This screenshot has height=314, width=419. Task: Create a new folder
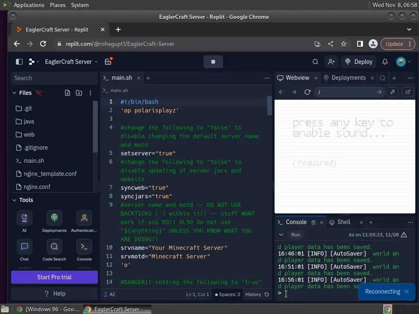[79, 93]
